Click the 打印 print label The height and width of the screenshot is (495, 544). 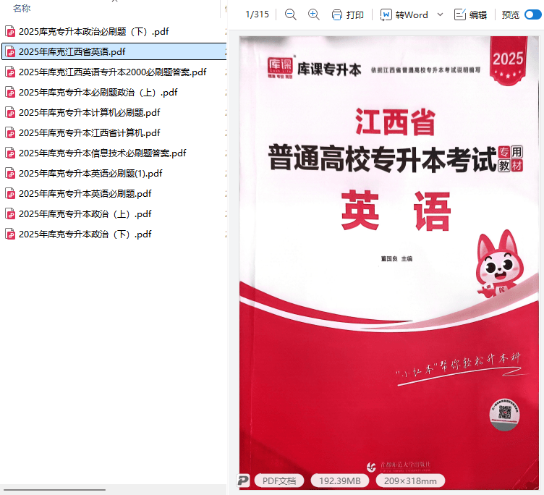click(x=355, y=15)
